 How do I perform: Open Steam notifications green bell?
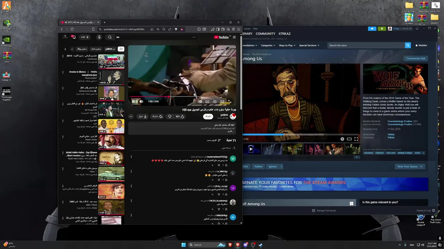tap(382, 29)
